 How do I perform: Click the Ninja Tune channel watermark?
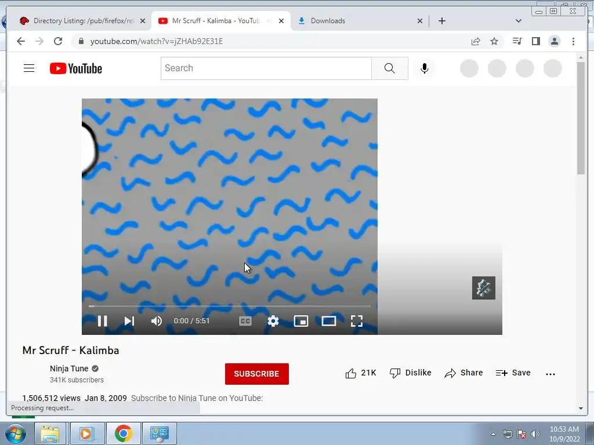[x=483, y=288]
